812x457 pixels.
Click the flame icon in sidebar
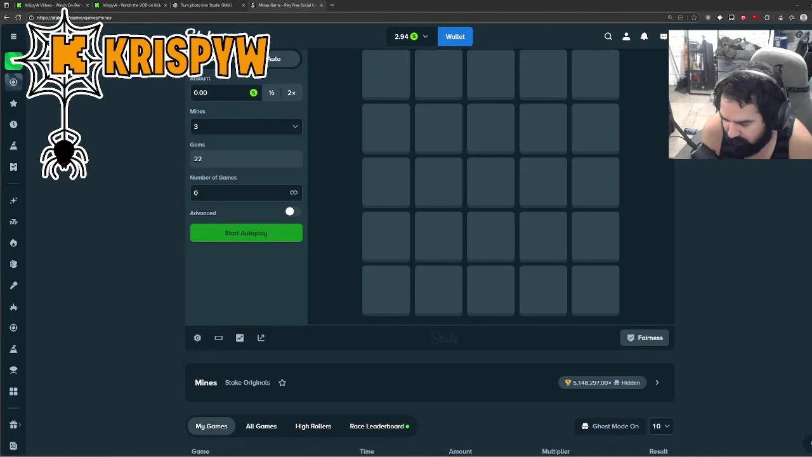pos(13,243)
